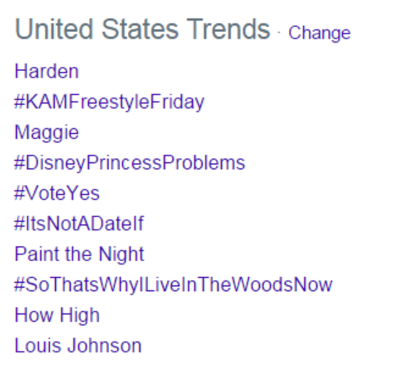Open the #SoThatsWhyILiveInTheWoodsNow hashtag
The image size is (403, 367).
tap(173, 285)
